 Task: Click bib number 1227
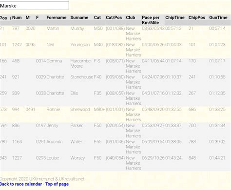click(x=17, y=158)
